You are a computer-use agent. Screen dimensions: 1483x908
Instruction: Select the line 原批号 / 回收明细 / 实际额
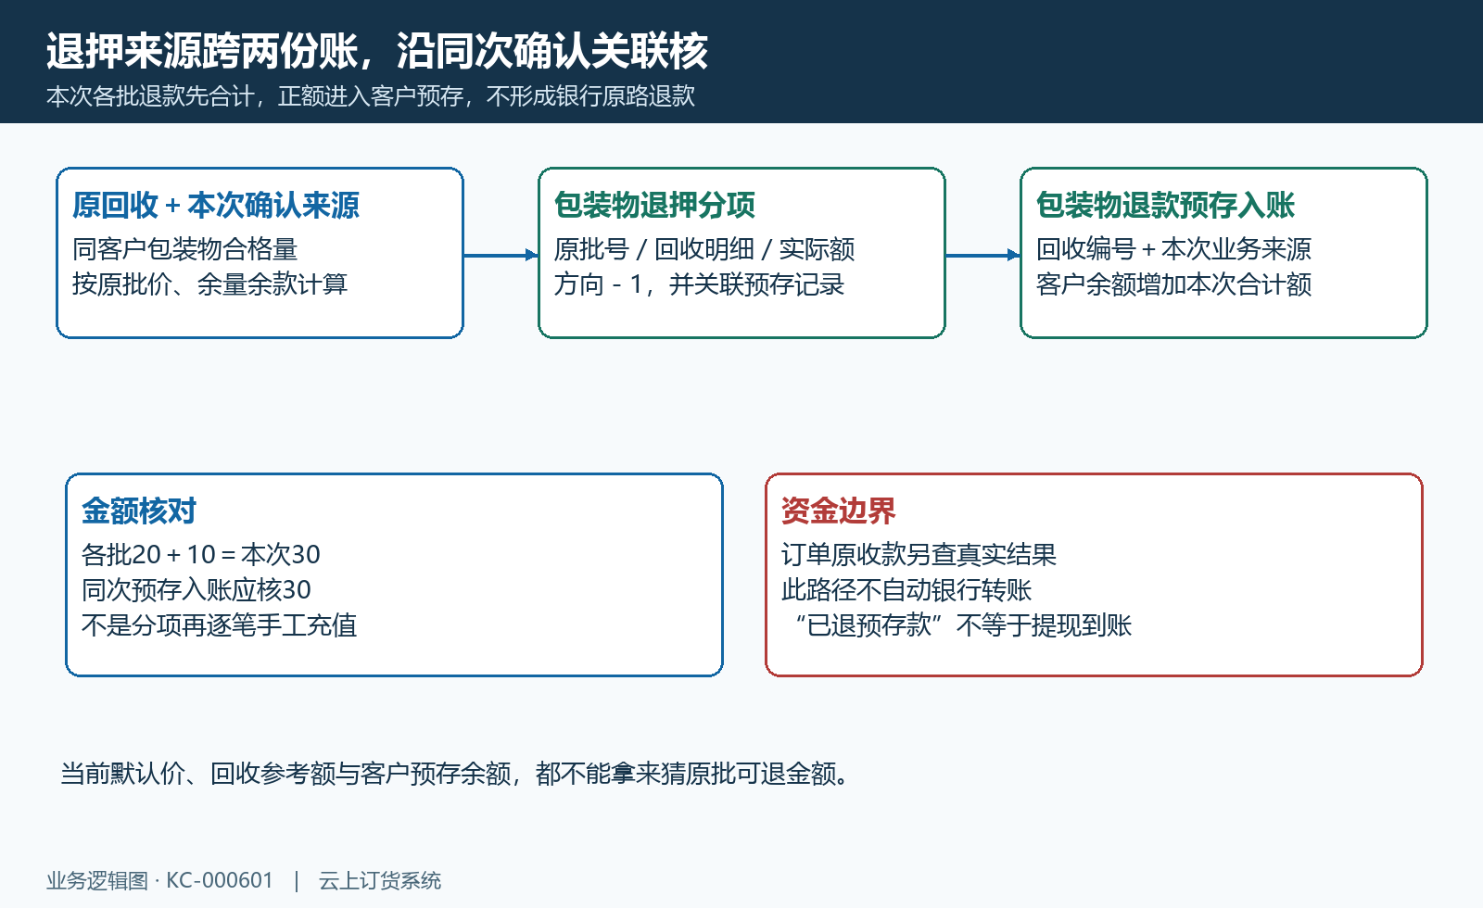pyautogui.click(x=704, y=249)
